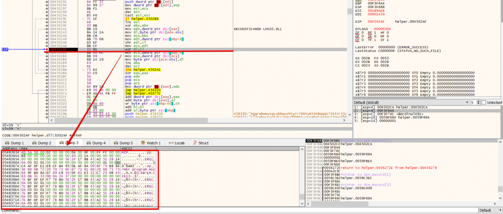This screenshot has height=214, width=503.
Task: Click the Struct tab icon
Action: coord(195,143)
